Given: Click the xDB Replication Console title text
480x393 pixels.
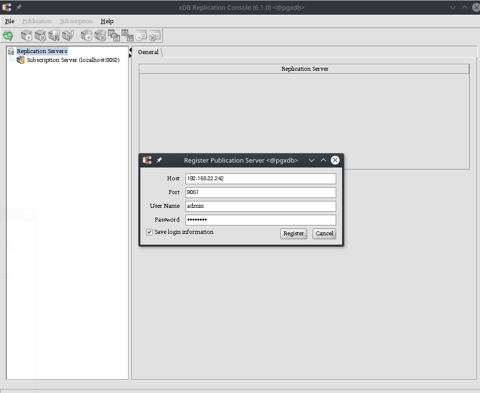Looking at the screenshot, I should 241,7.
